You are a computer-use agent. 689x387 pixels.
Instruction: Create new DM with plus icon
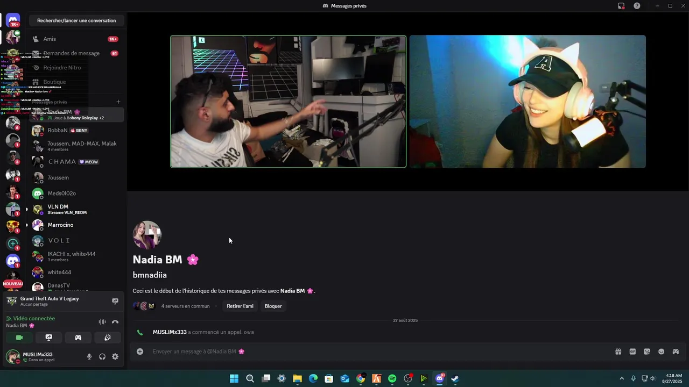pyautogui.click(x=118, y=102)
